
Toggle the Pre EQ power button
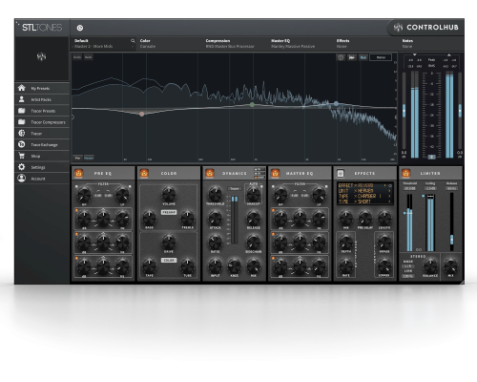point(78,173)
